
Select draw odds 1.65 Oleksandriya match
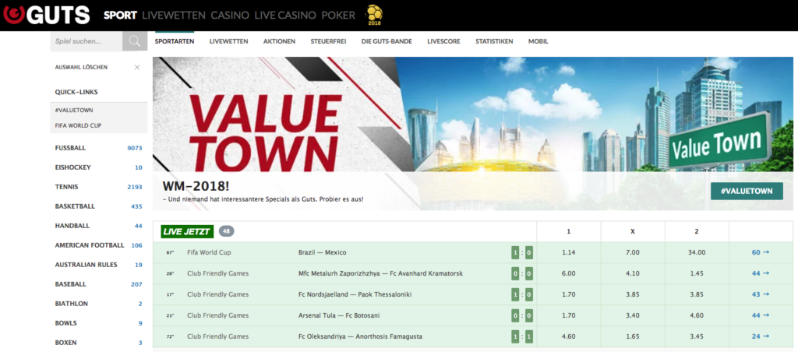point(633,336)
